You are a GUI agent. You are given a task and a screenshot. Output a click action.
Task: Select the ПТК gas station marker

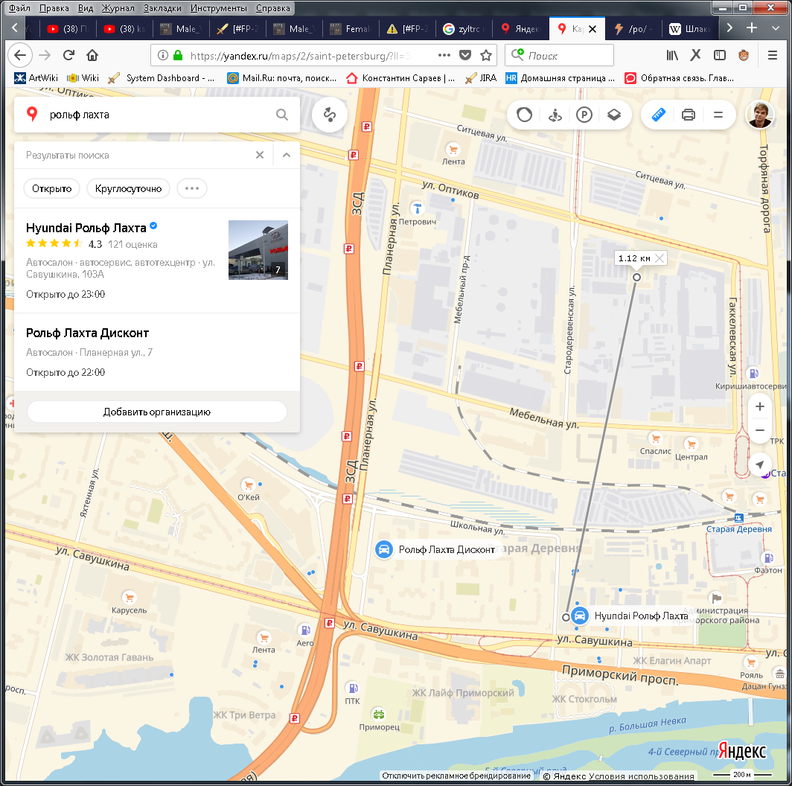[x=353, y=688]
